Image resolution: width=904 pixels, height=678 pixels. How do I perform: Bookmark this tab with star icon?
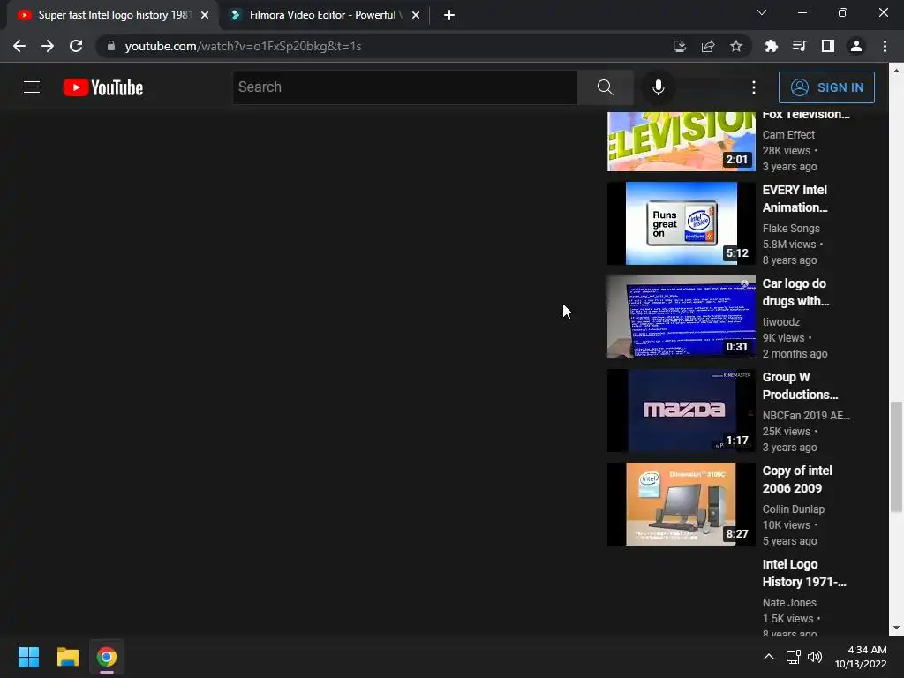click(x=736, y=46)
